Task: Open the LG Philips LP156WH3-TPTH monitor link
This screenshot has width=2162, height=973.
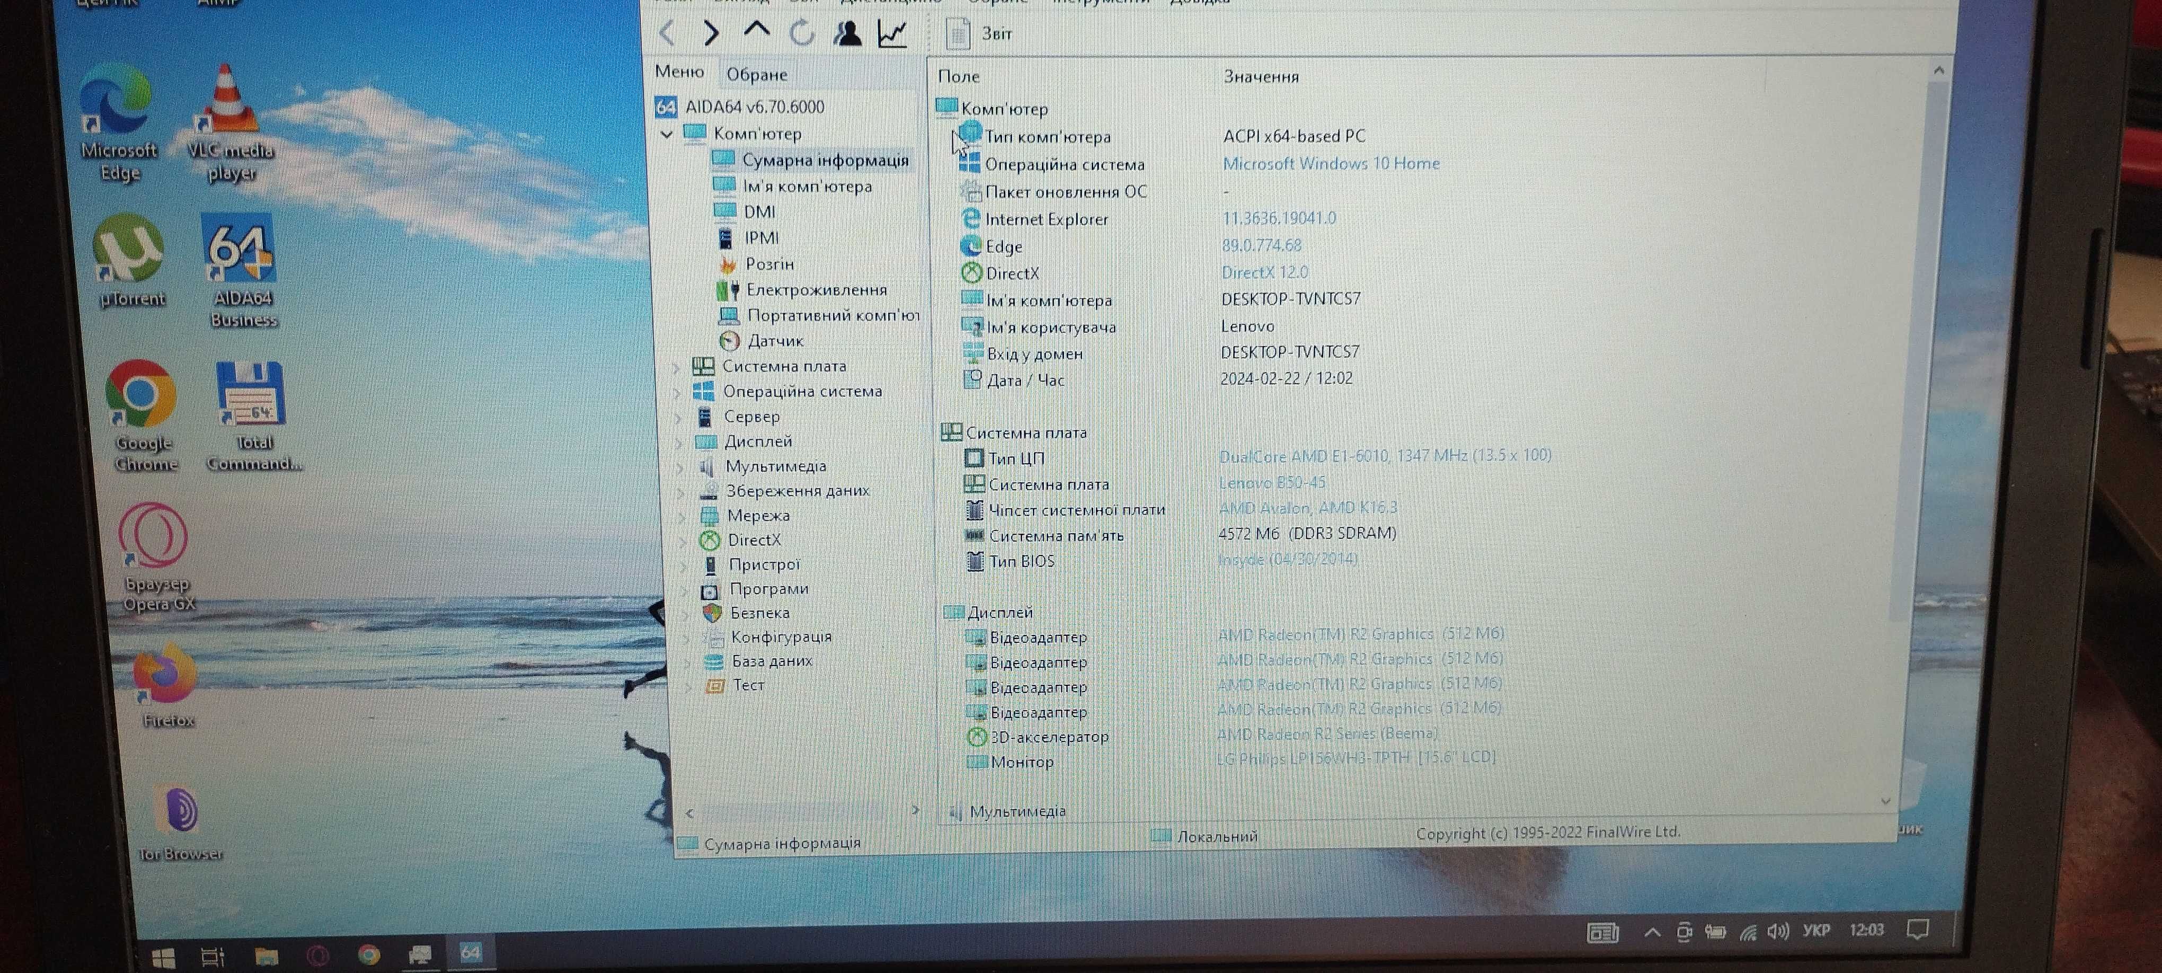Action: tap(1357, 757)
